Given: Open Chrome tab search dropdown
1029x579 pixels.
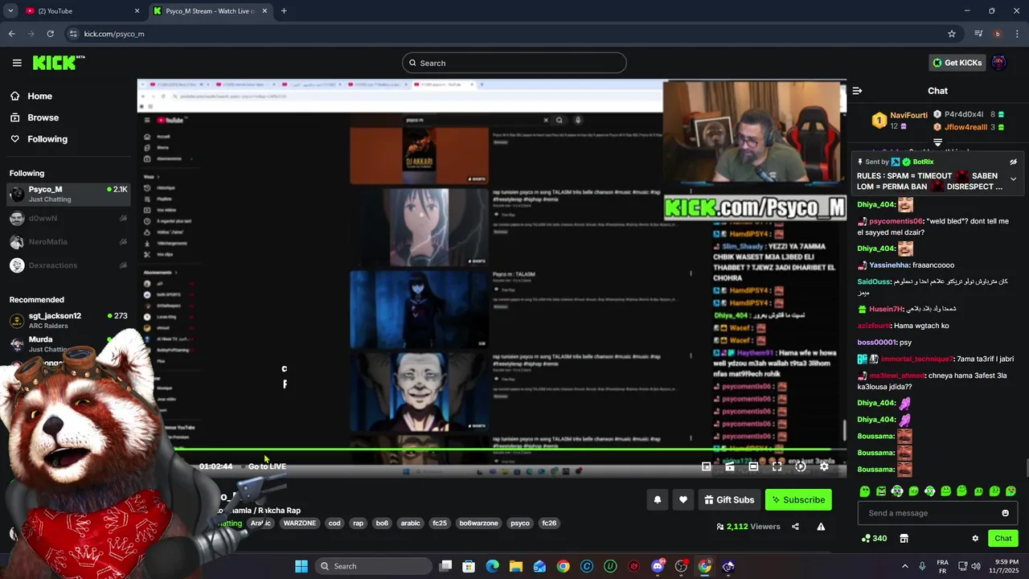Looking at the screenshot, I should pos(10,11).
